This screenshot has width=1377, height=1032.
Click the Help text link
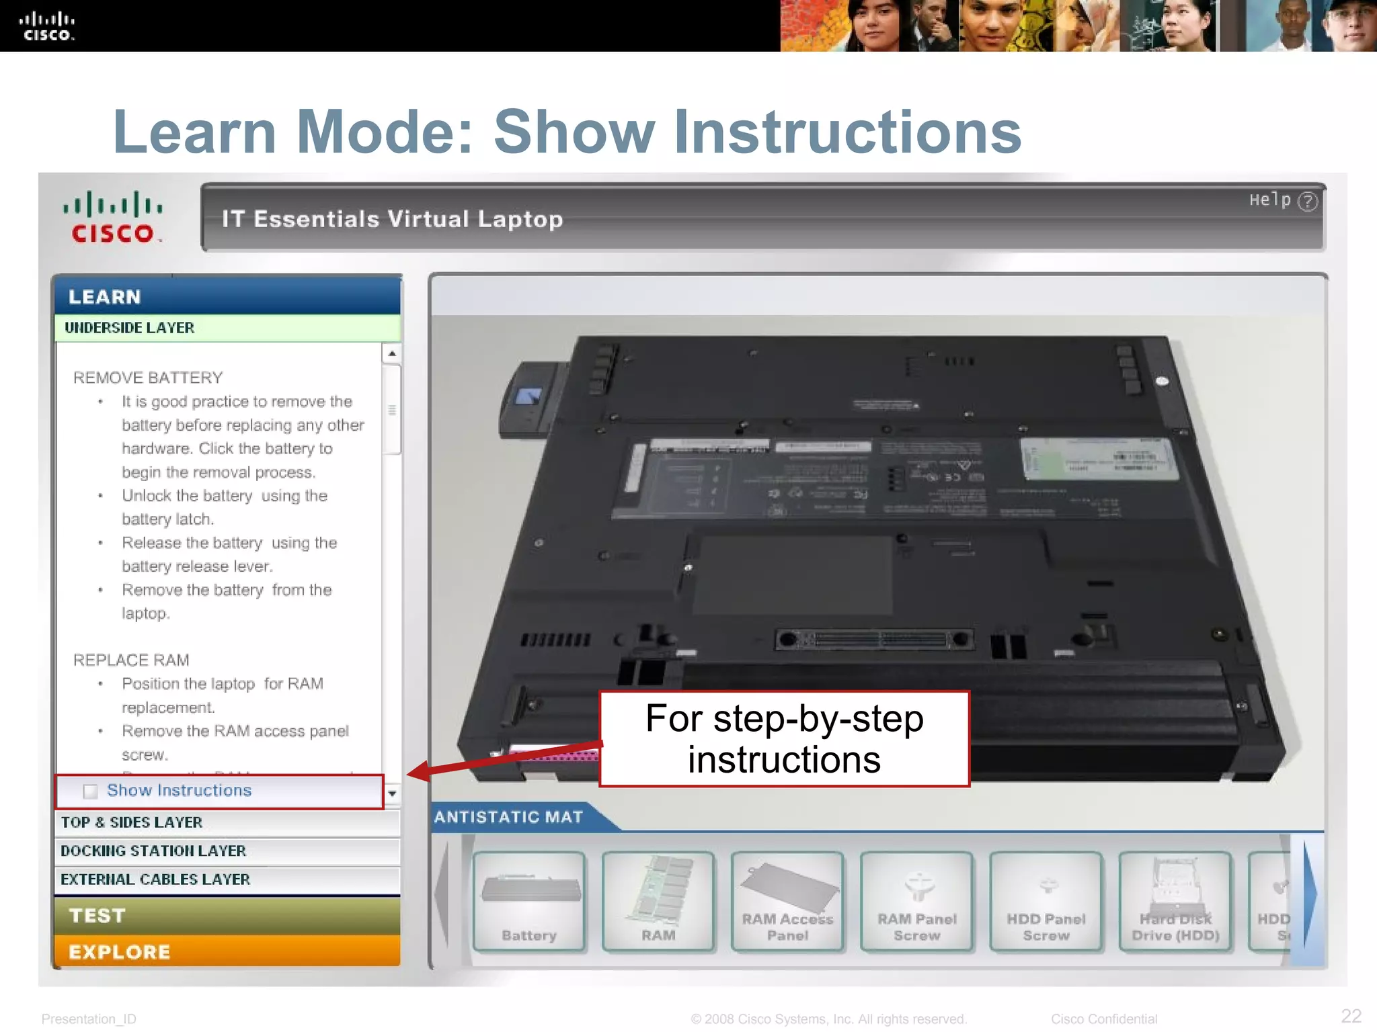(1270, 200)
